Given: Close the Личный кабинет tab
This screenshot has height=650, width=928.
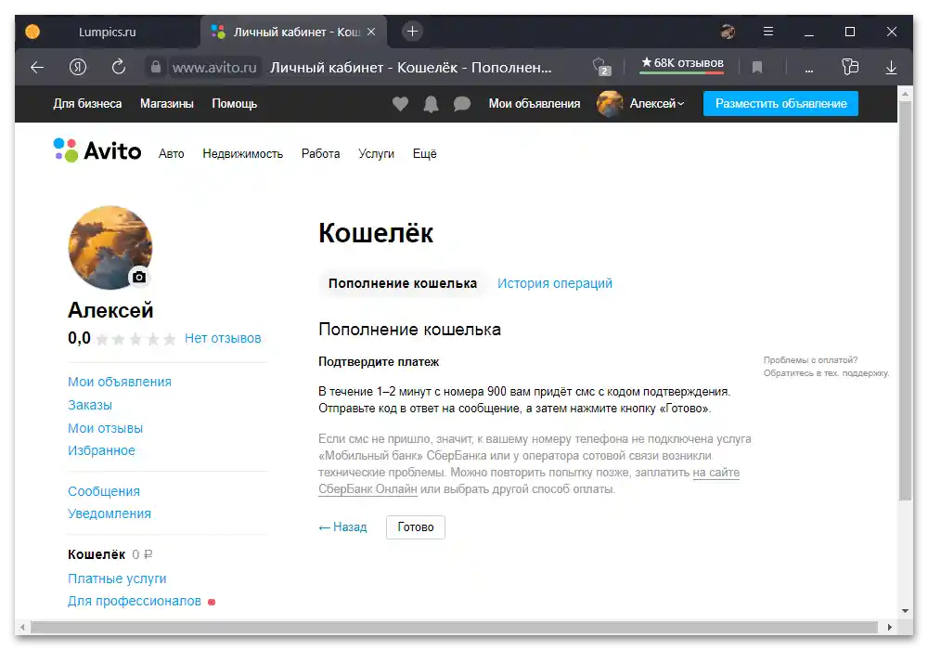Looking at the screenshot, I should coord(371,32).
